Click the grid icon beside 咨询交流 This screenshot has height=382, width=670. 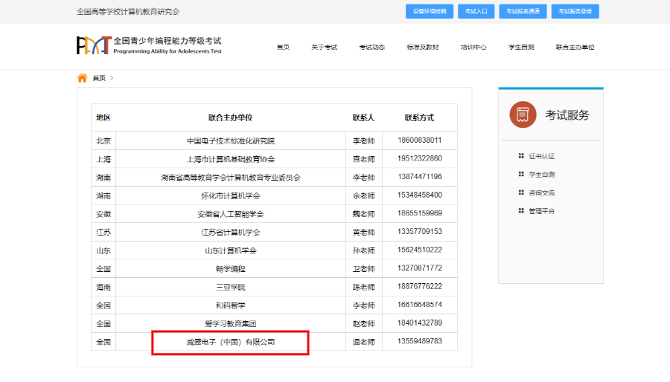click(x=521, y=192)
